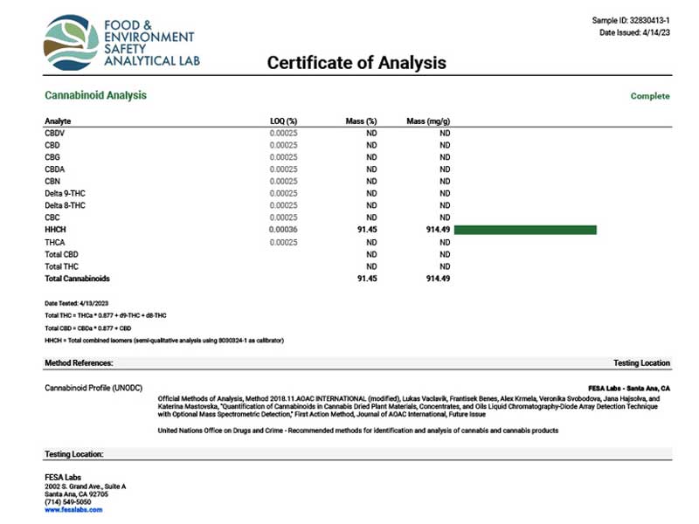Select the HHCH analyte row label
This screenshot has width=699, height=524.
point(56,230)
